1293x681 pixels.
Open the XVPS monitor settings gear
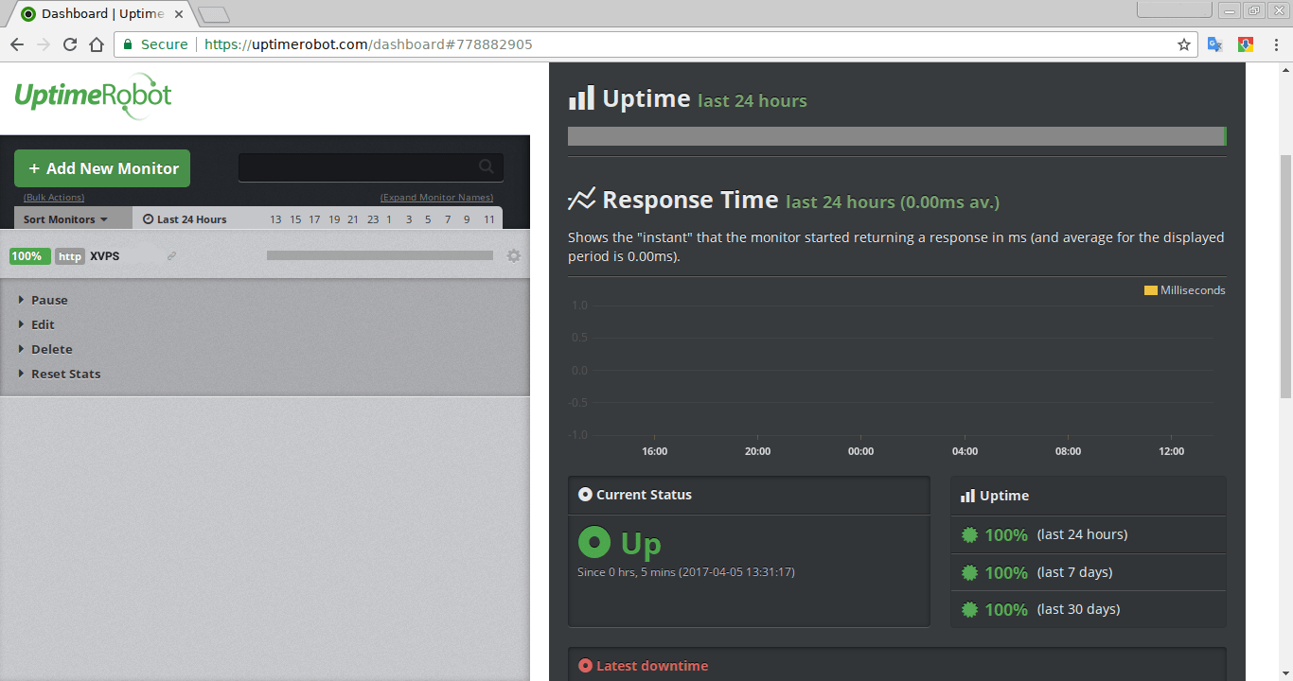point(514,255)
